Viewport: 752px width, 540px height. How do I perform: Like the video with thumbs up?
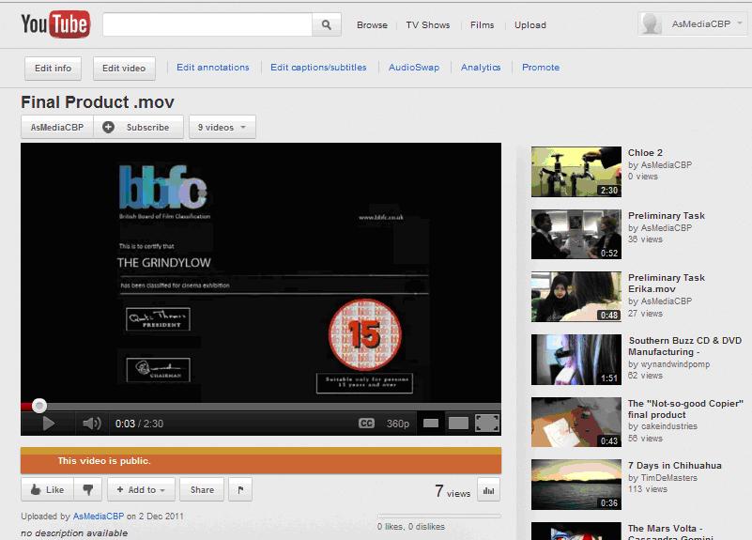pos(48,489)
